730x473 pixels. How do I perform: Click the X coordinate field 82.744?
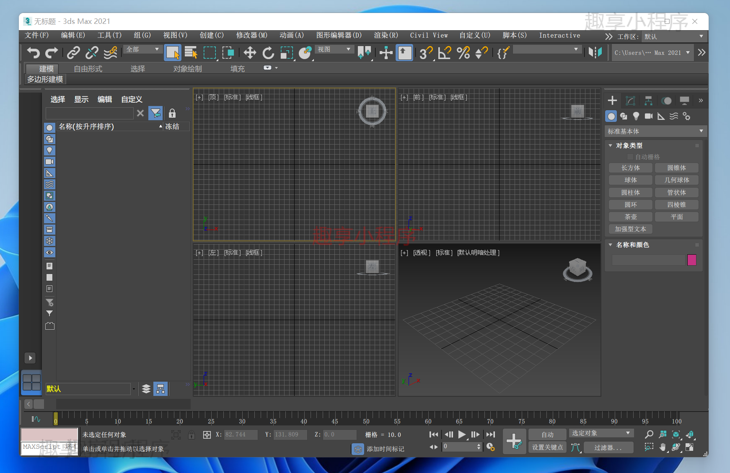241,434
